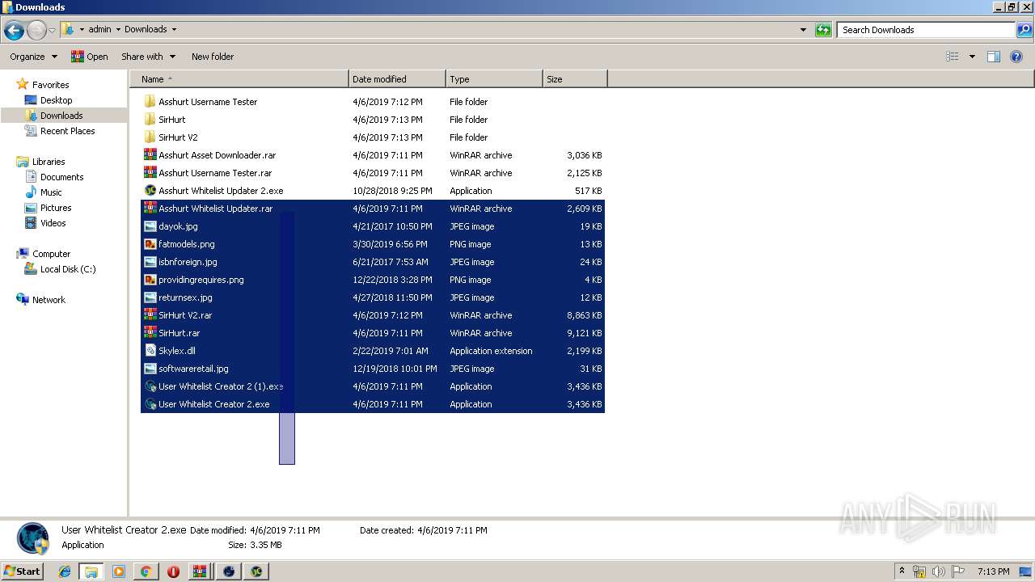
Task: Open the Help question mark icon
Action: click(1017, 57)
